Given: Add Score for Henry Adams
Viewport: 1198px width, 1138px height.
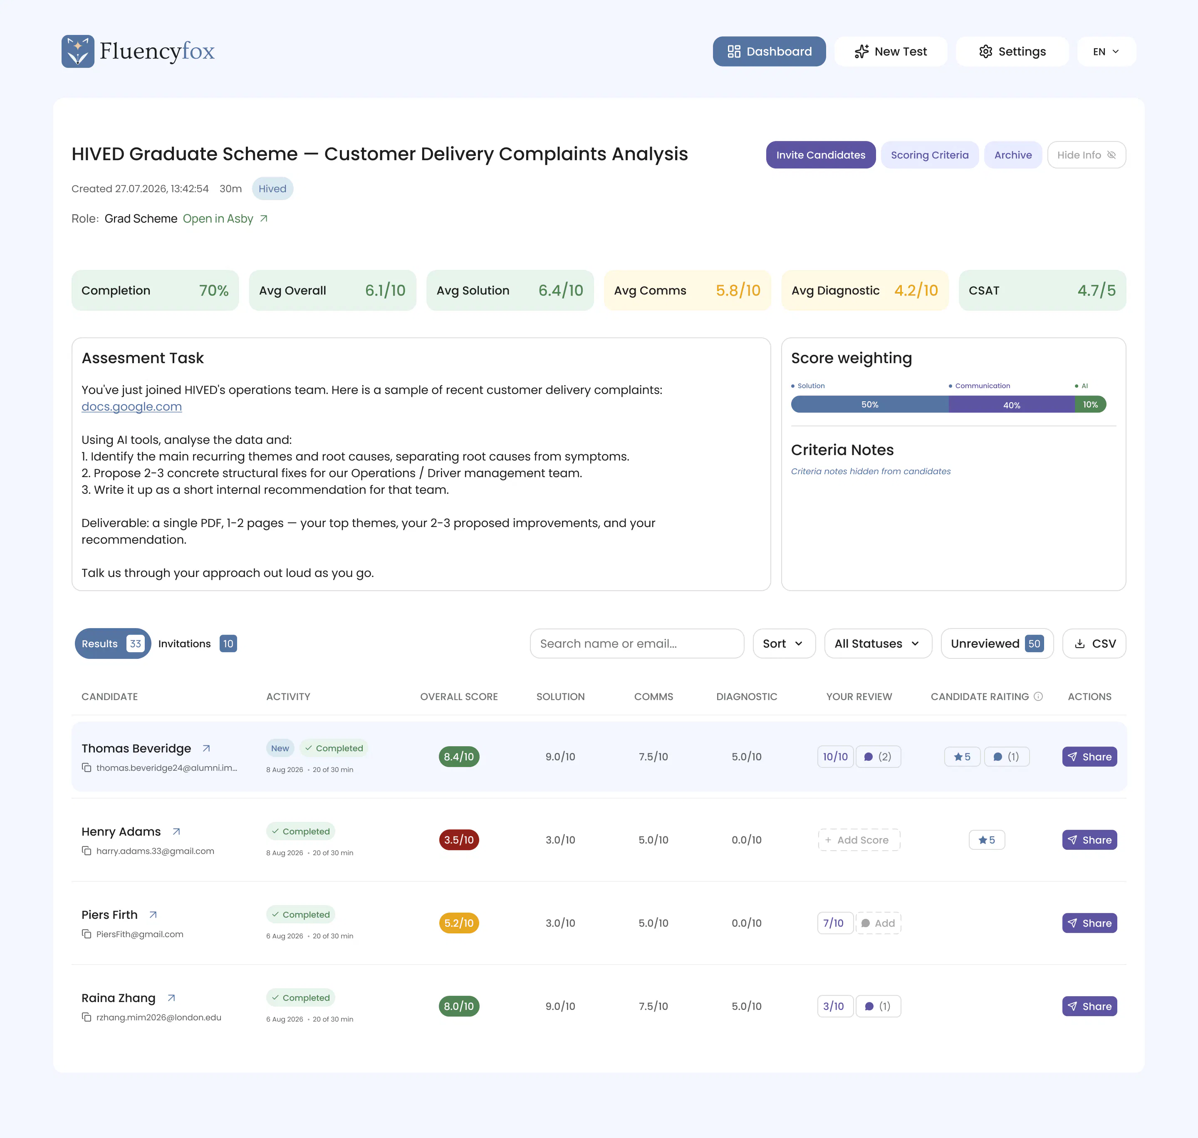Looking at the screenshot, I should tap(859, 840).
